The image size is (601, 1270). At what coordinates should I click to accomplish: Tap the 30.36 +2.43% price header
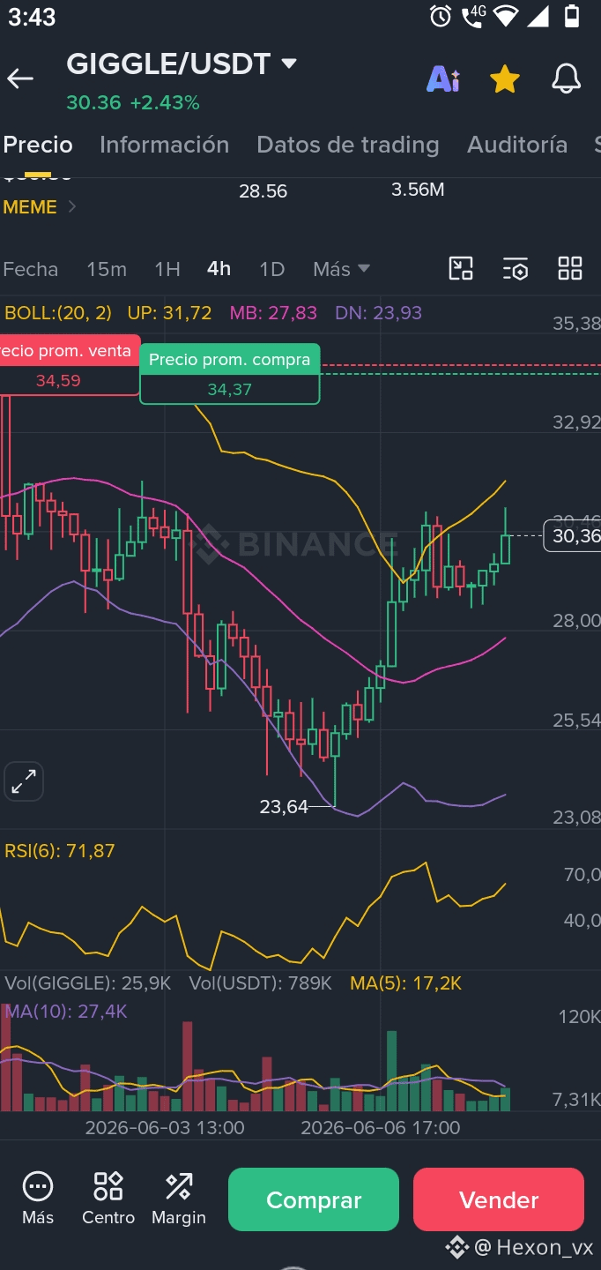[133, 103]
